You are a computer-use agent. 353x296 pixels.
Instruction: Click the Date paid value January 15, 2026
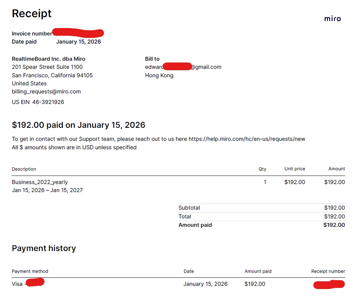[x=79, y=42]
